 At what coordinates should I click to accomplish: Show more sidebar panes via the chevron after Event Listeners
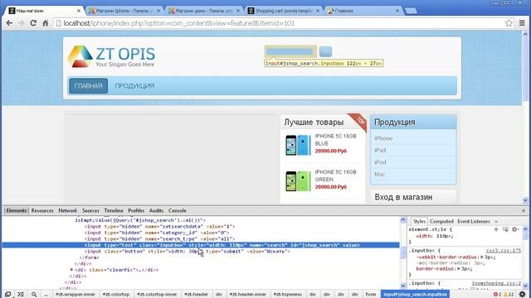pyautogui.click(x=496, y=222)
